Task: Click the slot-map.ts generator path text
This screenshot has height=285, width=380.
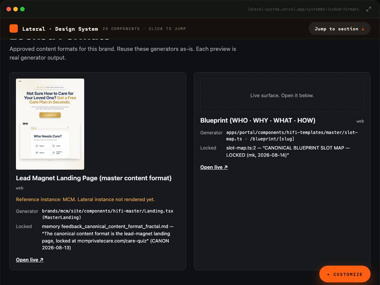Action: point(292,135)
